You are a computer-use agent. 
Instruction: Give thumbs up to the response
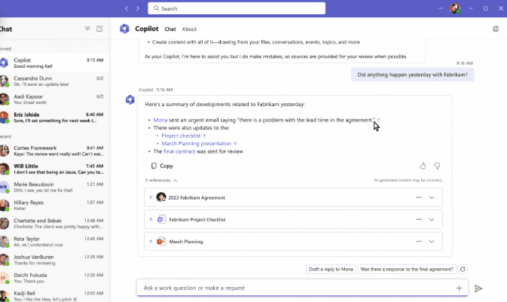423,166
